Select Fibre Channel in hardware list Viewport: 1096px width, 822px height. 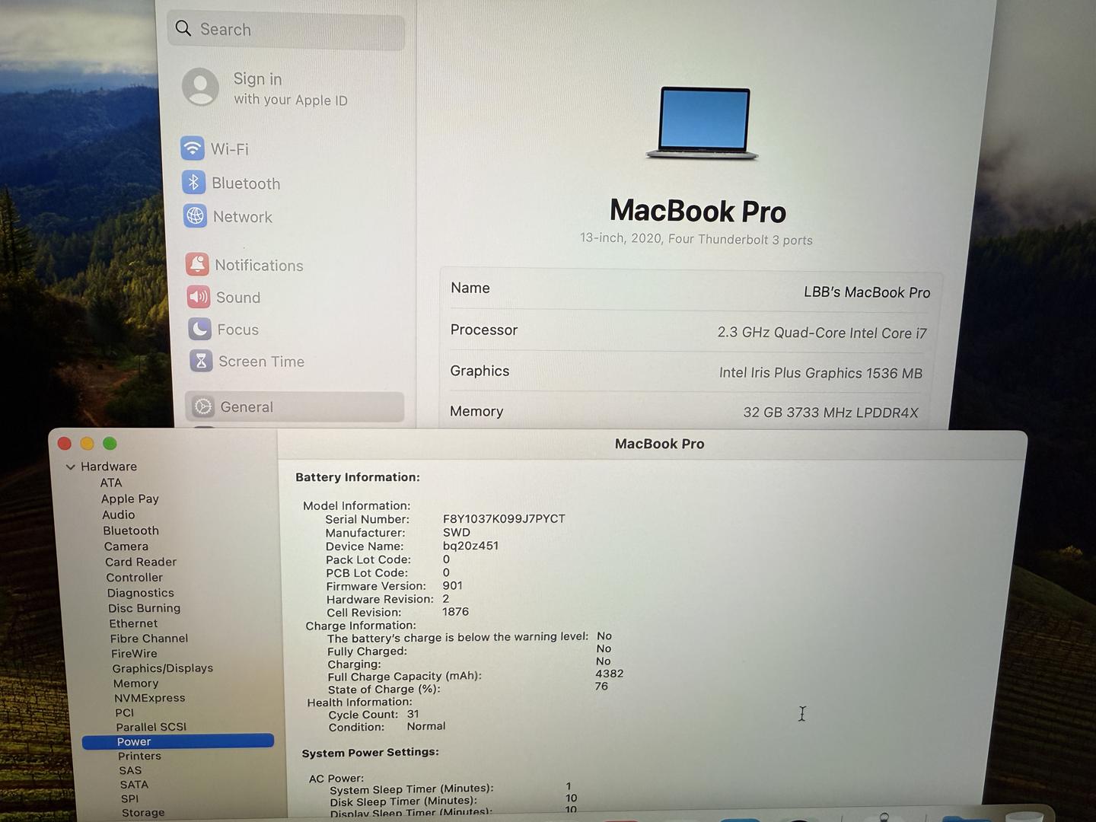point(149,639)
